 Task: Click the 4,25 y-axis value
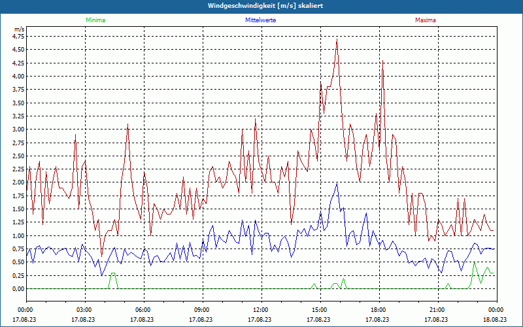(x=18, y=63)
